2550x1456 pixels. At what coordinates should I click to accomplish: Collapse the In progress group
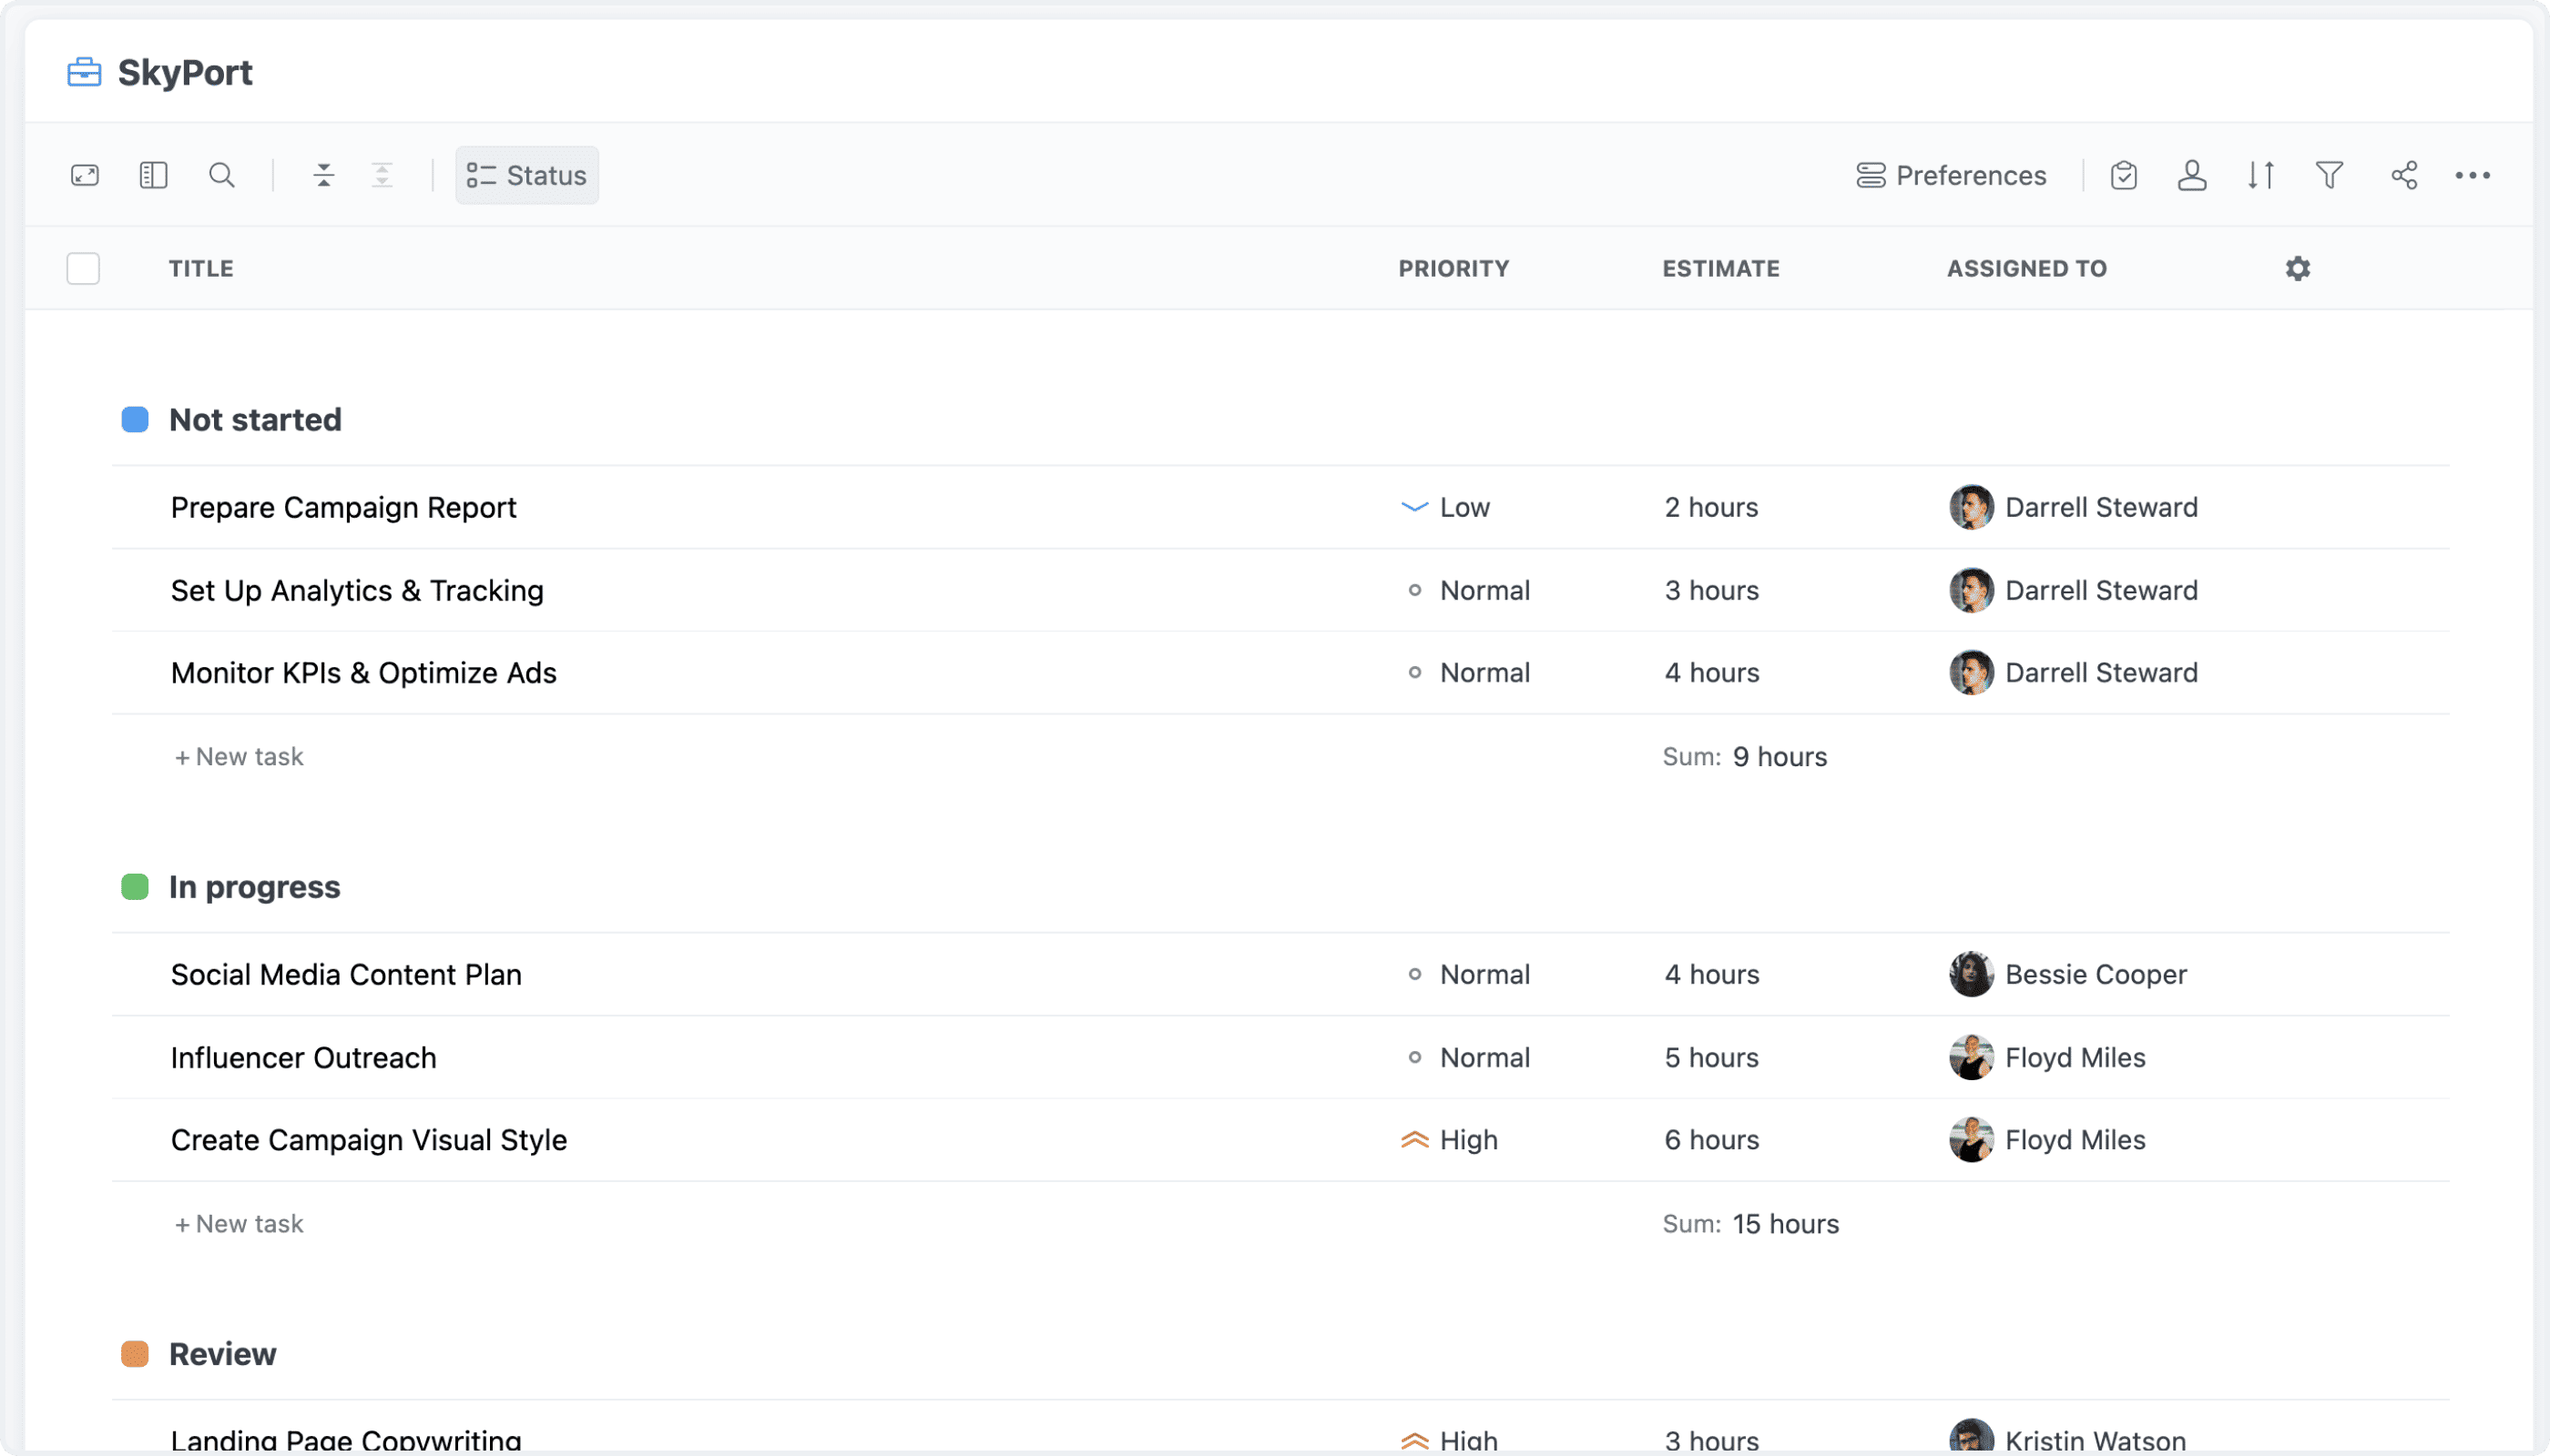pyautogui.click(x=255, y=886)
